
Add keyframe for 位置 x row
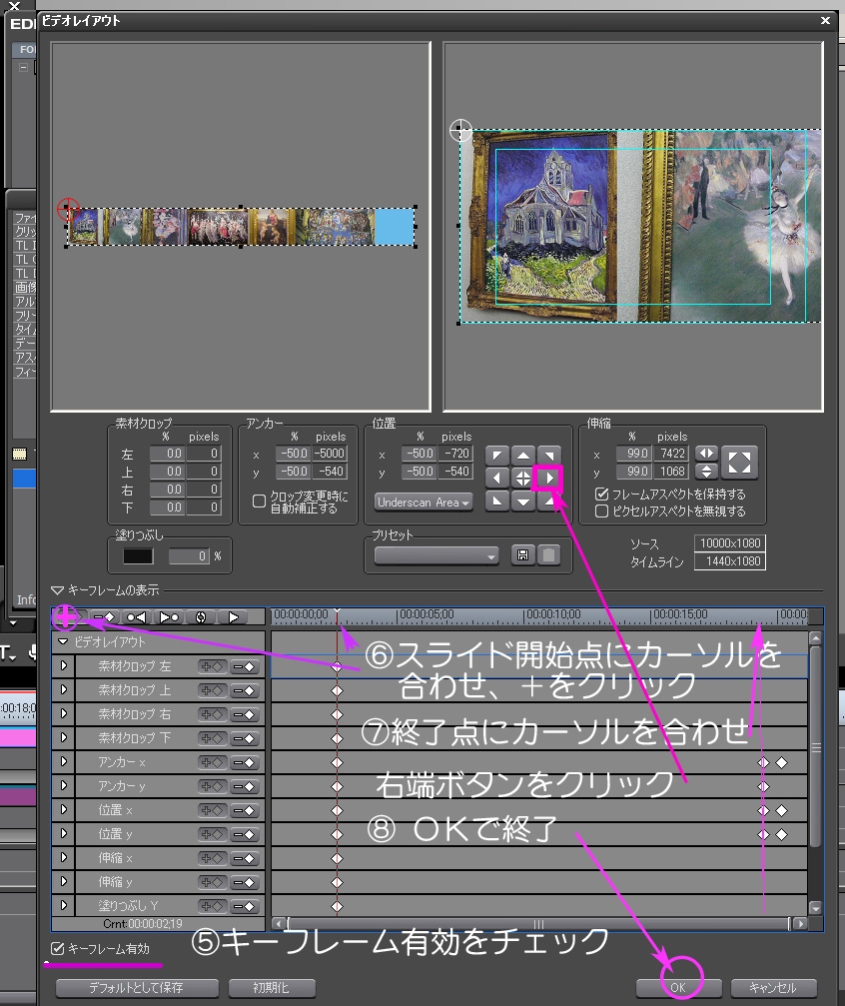[211, 810]
